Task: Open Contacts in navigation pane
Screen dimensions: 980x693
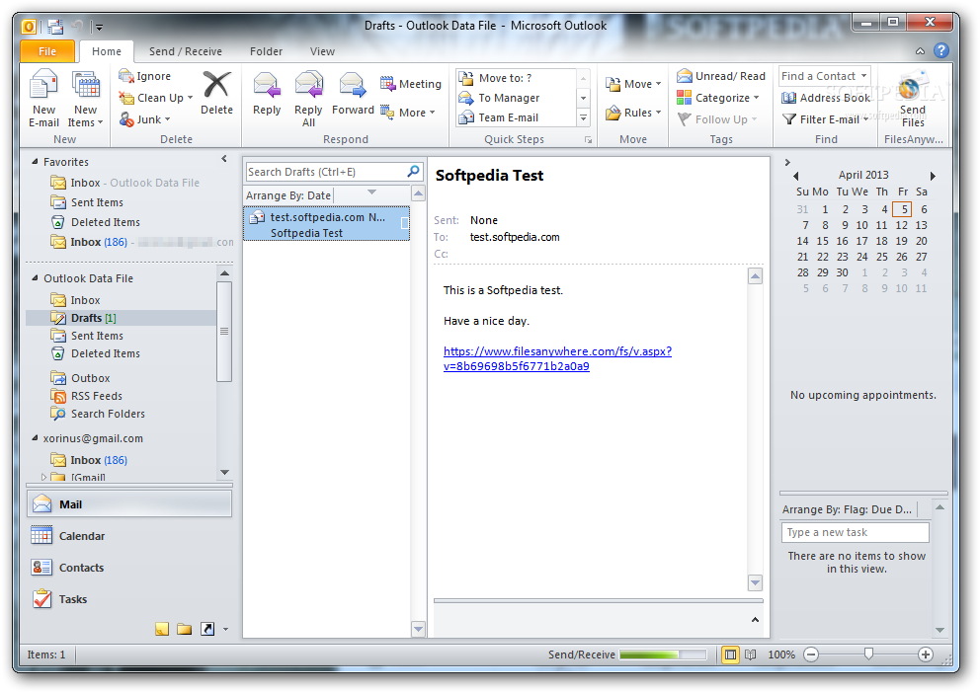Action: click(129, 568)
